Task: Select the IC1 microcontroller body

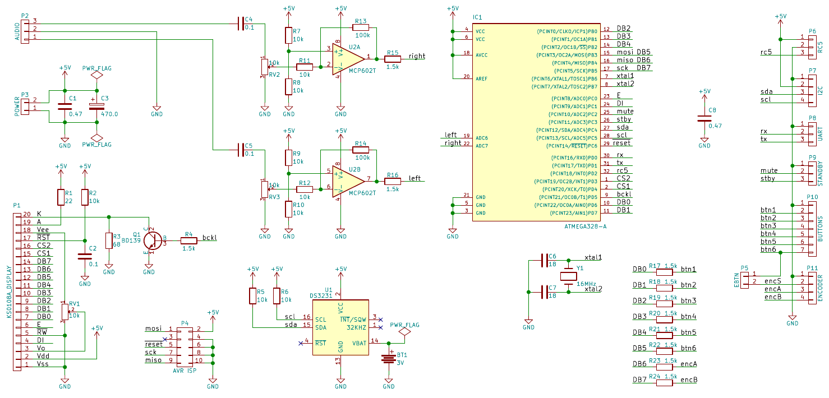Action: (x=536, y=121)
